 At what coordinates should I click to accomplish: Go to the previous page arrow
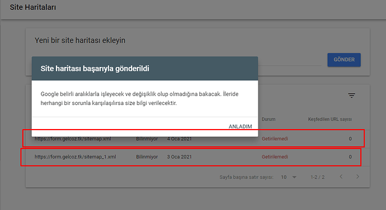click(341, 176)
